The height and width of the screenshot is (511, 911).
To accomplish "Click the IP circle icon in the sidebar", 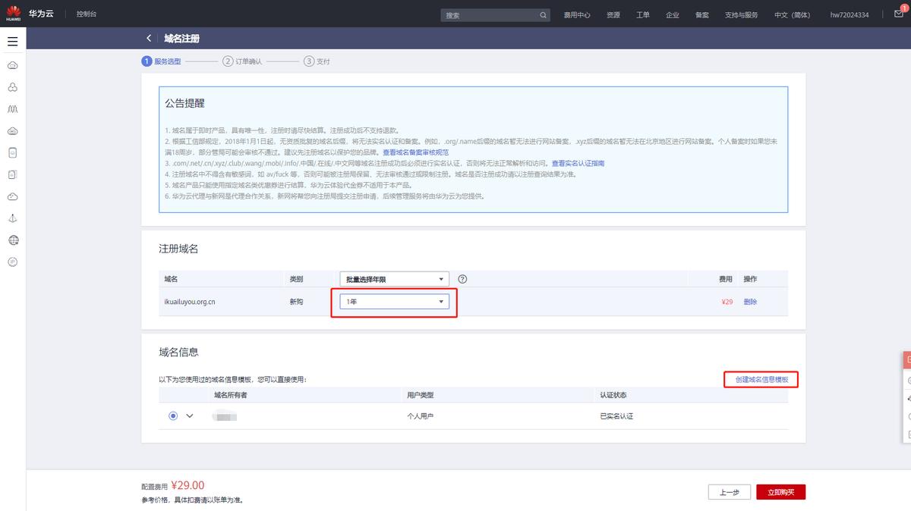I will 12,262.
